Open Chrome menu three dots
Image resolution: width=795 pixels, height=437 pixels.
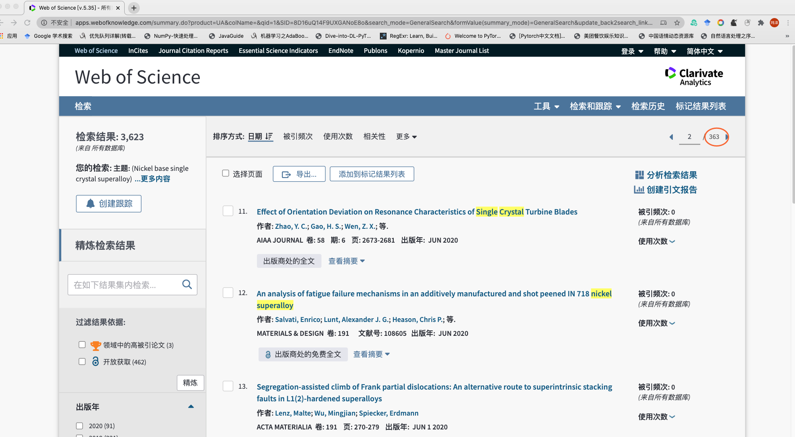point(788,23)
